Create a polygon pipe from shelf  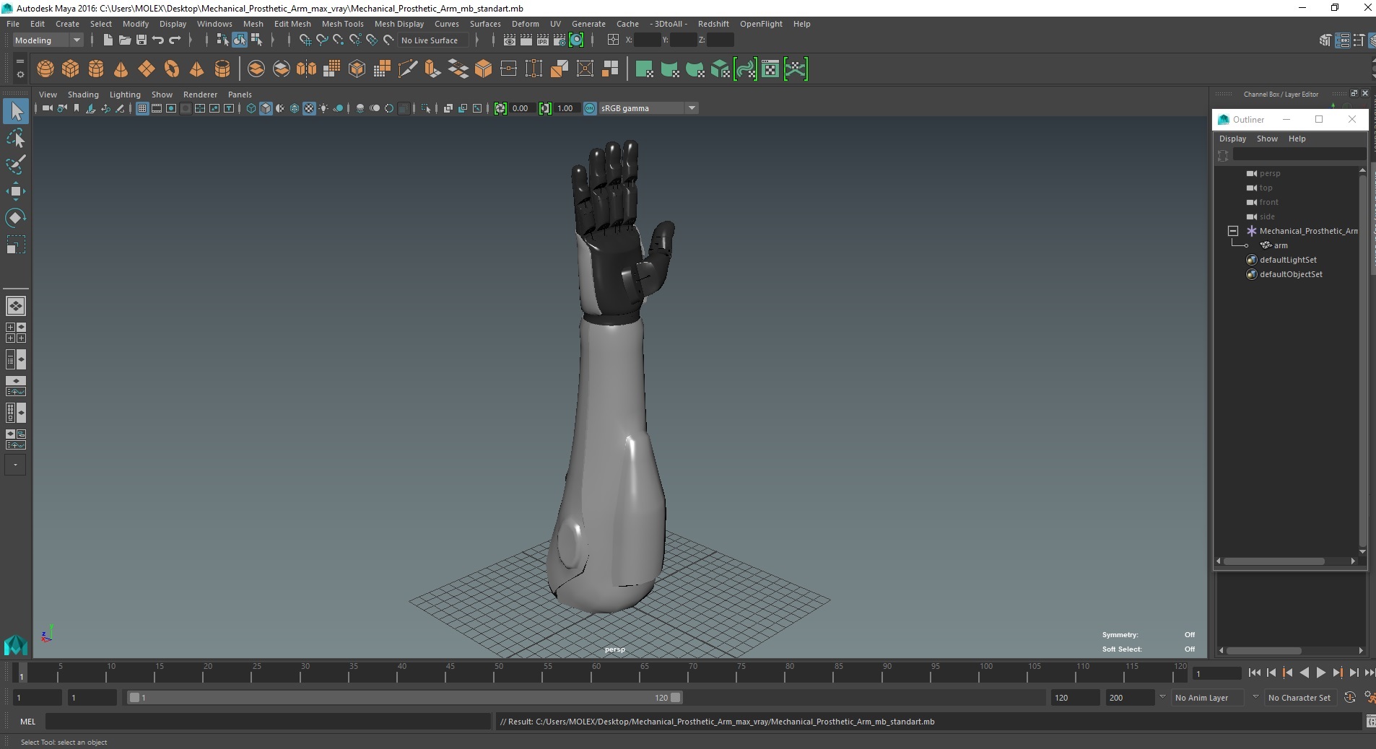pos(222,69)
